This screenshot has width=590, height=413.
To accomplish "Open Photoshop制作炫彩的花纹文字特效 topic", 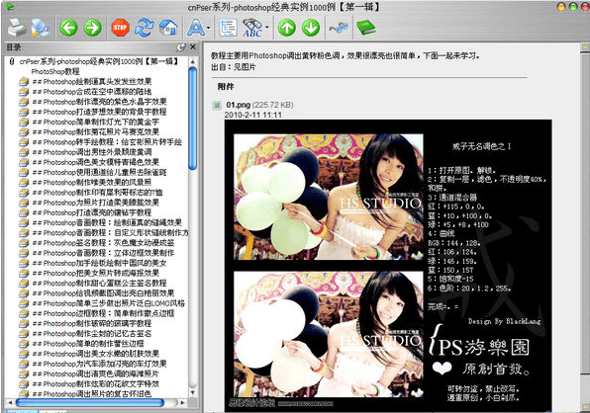I will [96, 384].
